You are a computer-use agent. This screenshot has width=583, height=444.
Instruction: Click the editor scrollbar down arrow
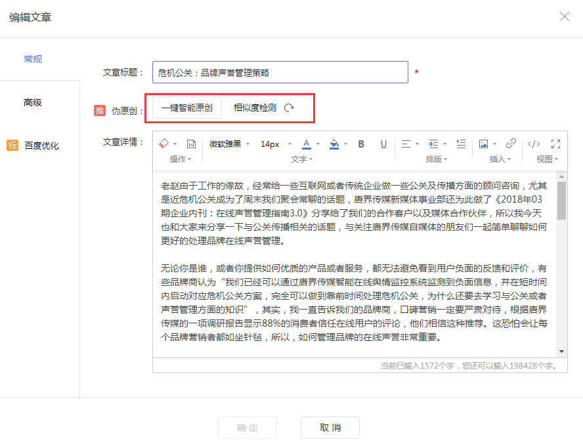click(x=561, y=351)
